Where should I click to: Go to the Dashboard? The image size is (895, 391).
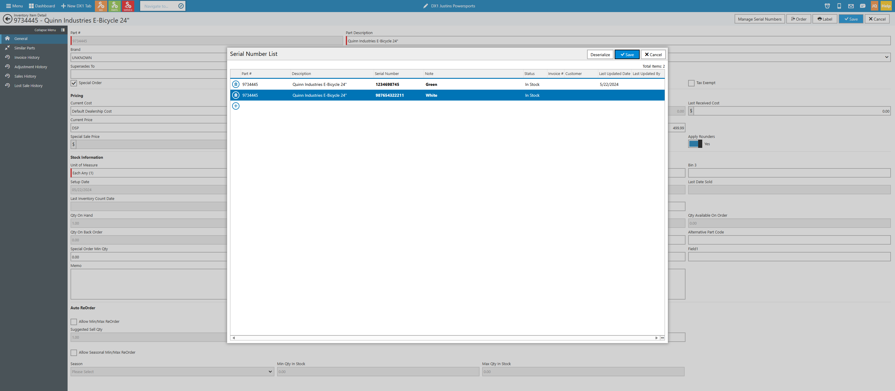coord(42,6)
